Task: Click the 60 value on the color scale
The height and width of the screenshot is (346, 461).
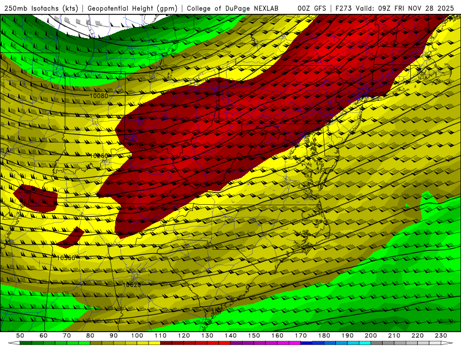Action: point(44,336)
